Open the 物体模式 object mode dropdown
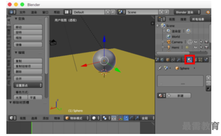This screenshot has height=136, width=221. (77, 118)
